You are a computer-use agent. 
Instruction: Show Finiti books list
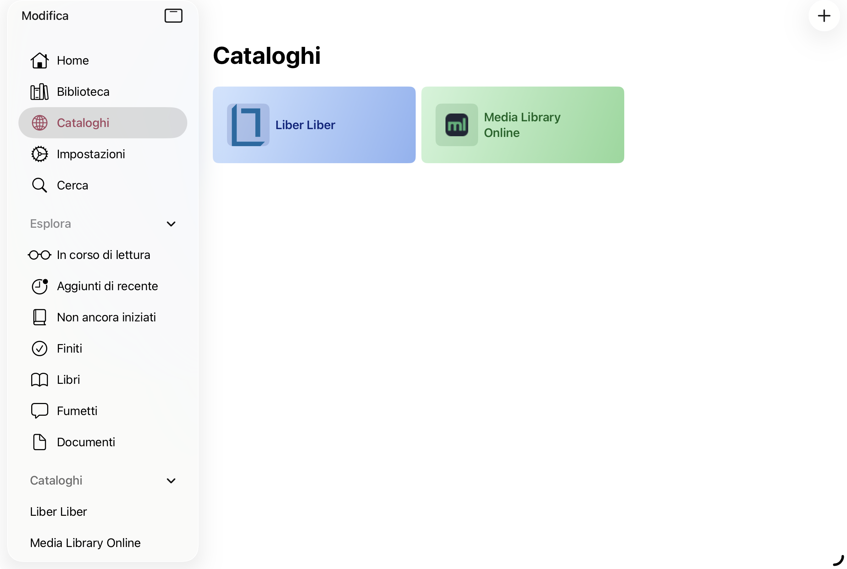click(103, 349)
